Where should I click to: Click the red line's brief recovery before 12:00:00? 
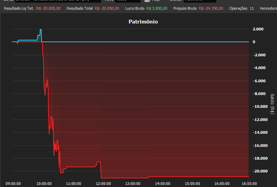pos(98,162)
